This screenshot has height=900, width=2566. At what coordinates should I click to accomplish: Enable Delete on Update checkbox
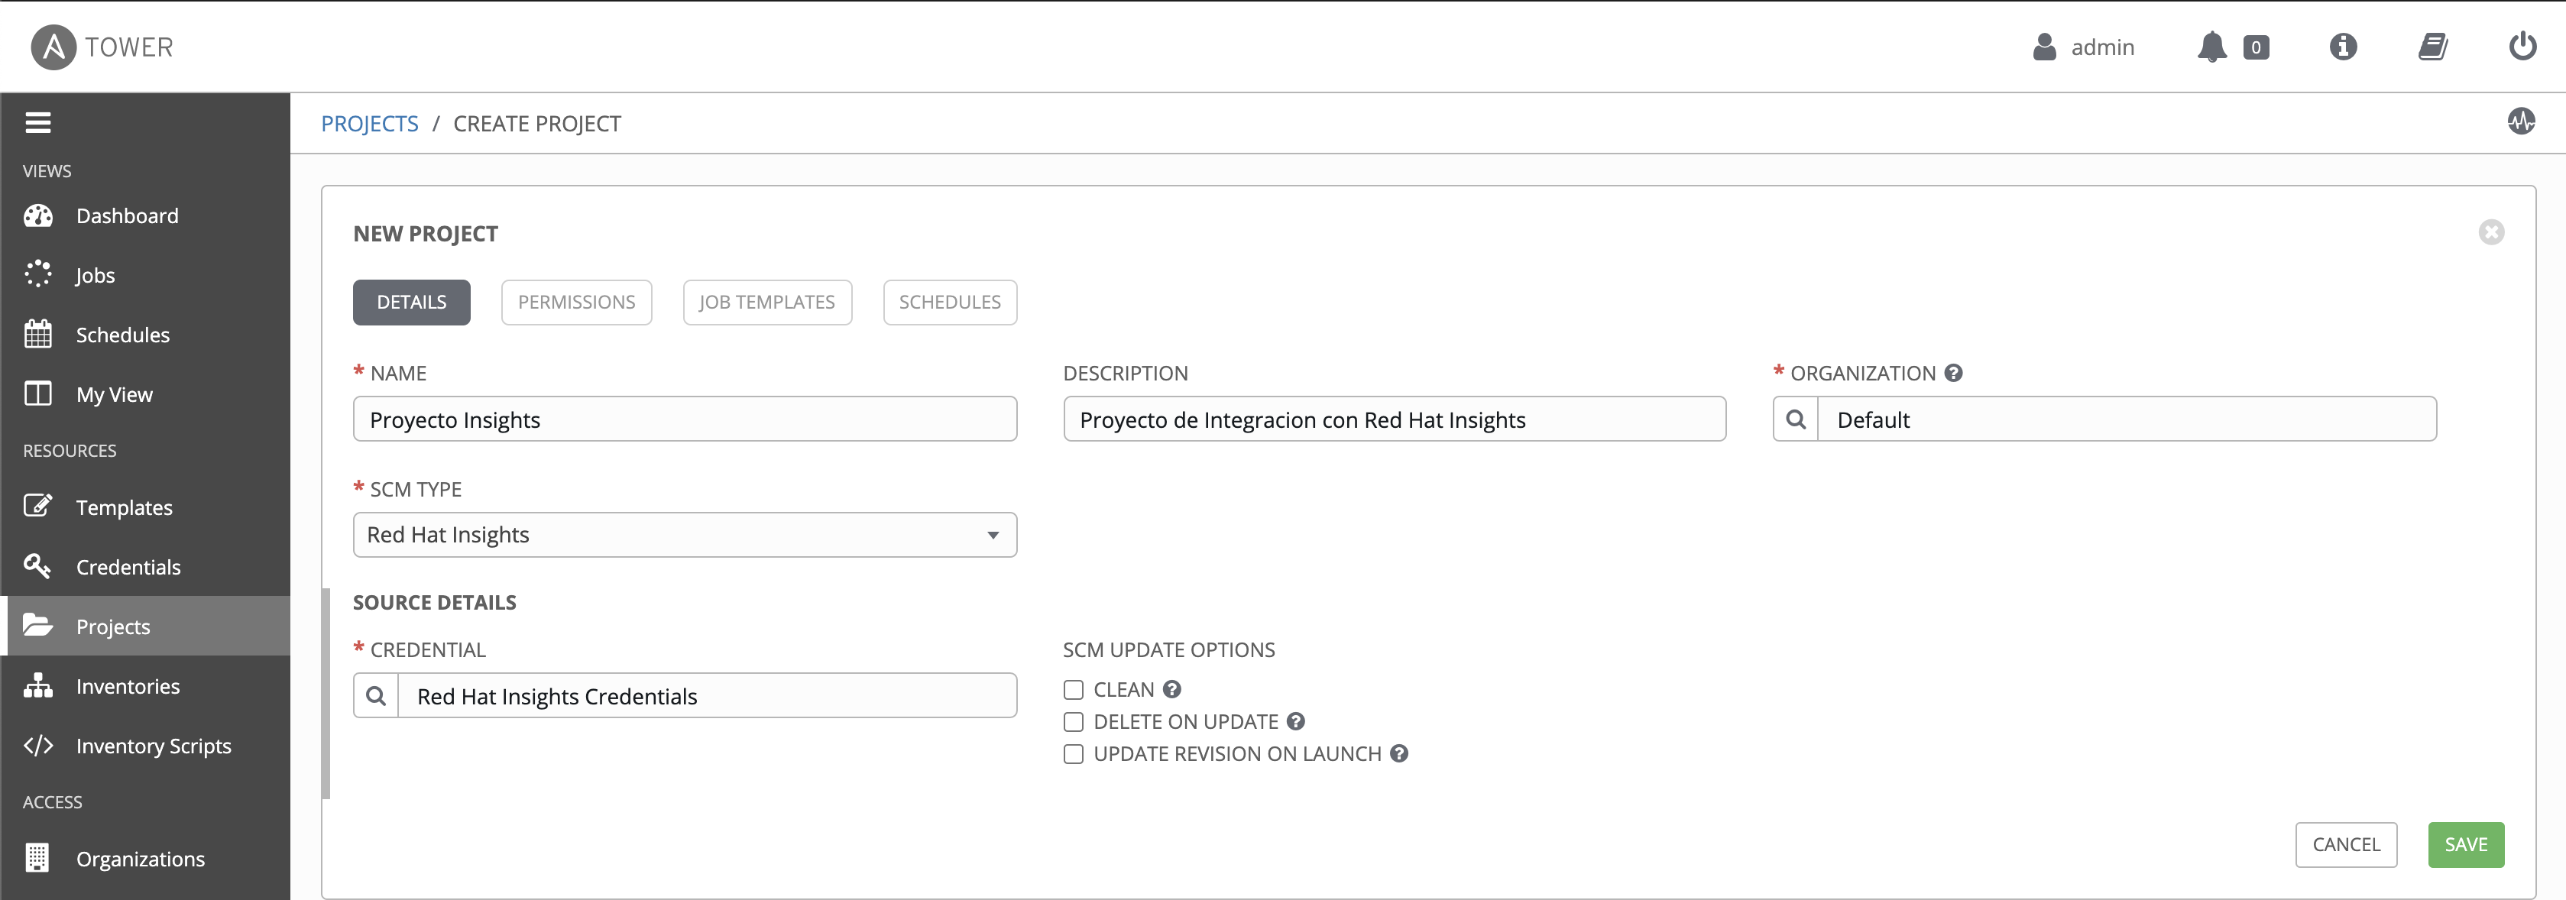pos(1073,720)
